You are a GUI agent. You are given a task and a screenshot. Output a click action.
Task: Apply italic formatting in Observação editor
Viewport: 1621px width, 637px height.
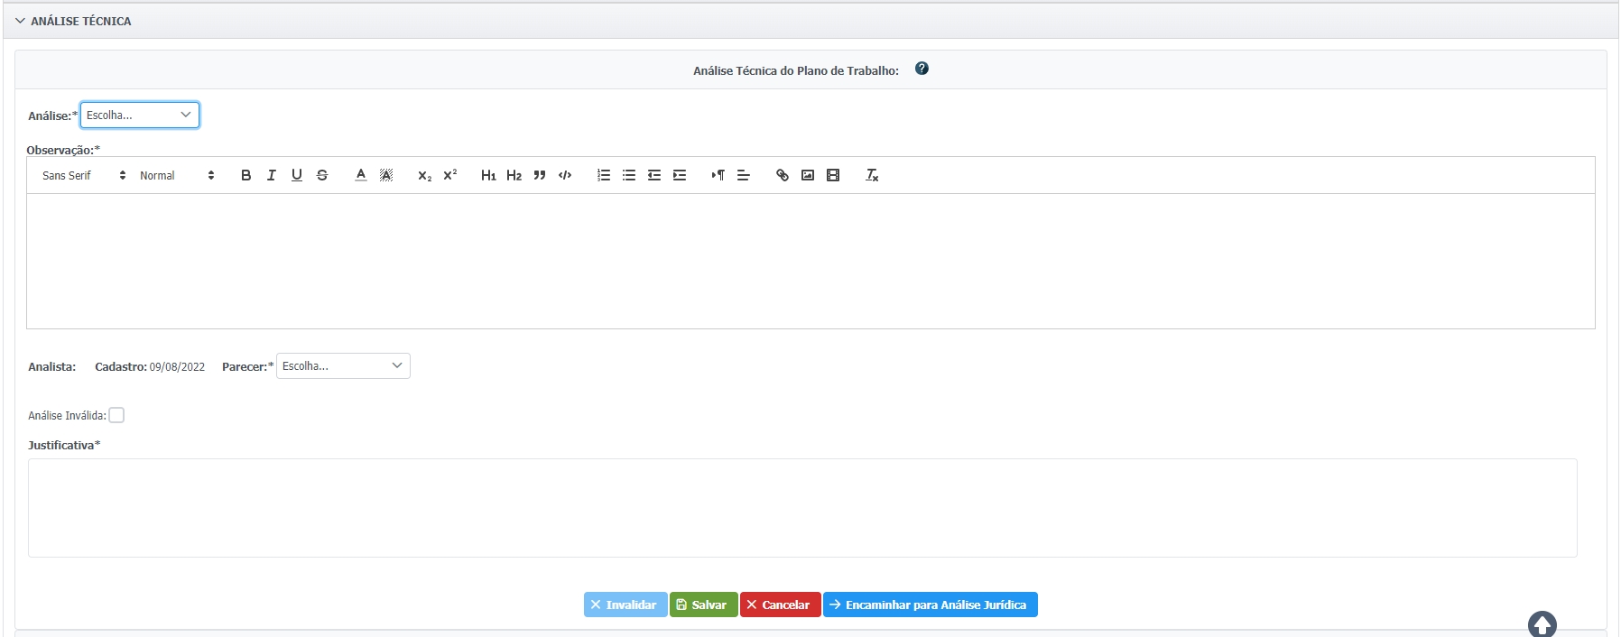[x=271, y=175]
